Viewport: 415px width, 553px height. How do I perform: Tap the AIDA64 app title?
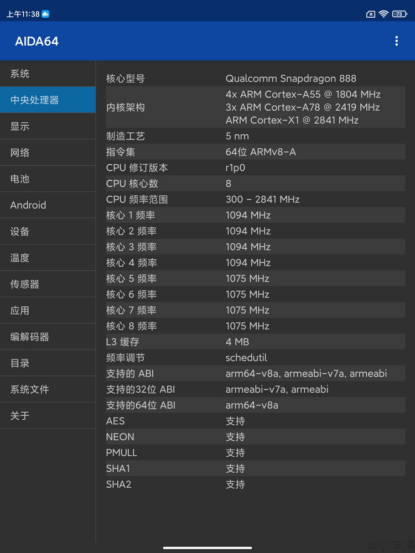tap(37, 41)
